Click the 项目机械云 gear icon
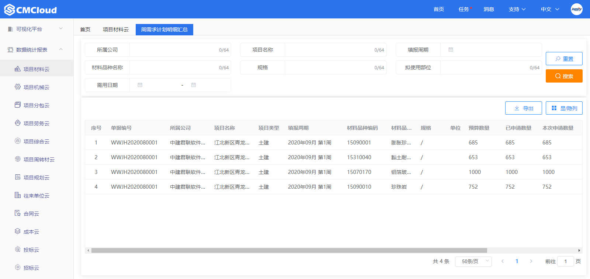 click(17, 87)
